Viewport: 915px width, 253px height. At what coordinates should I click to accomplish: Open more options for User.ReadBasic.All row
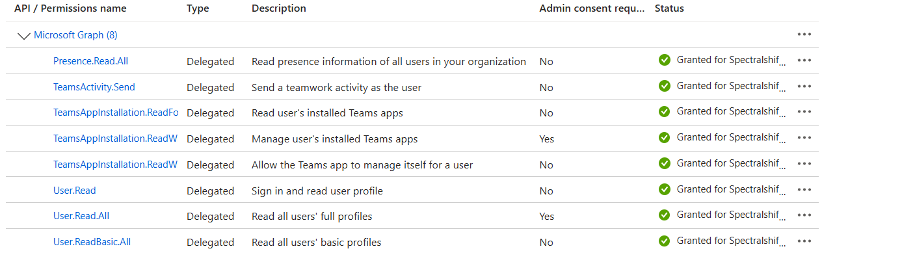point(804,241)
